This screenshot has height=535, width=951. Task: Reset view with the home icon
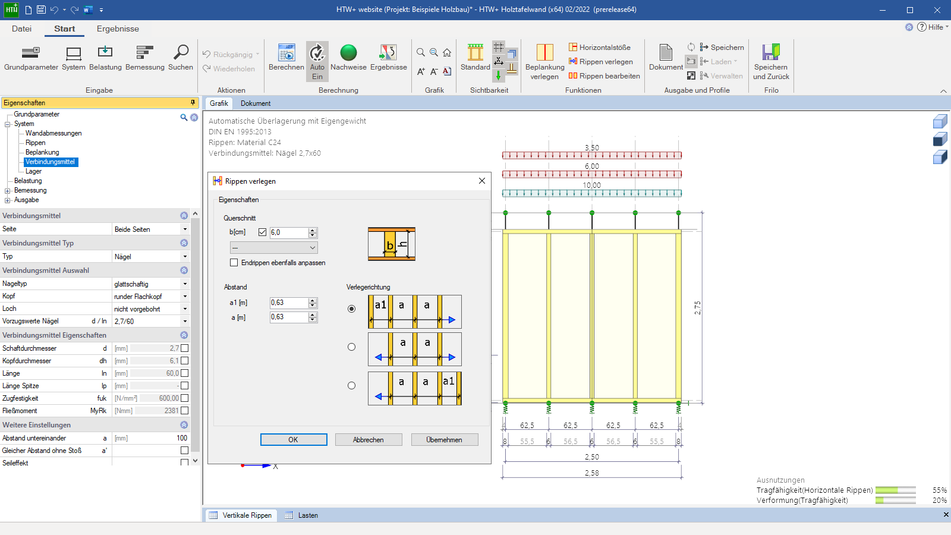pyautogui.click(x=447, y=52)
